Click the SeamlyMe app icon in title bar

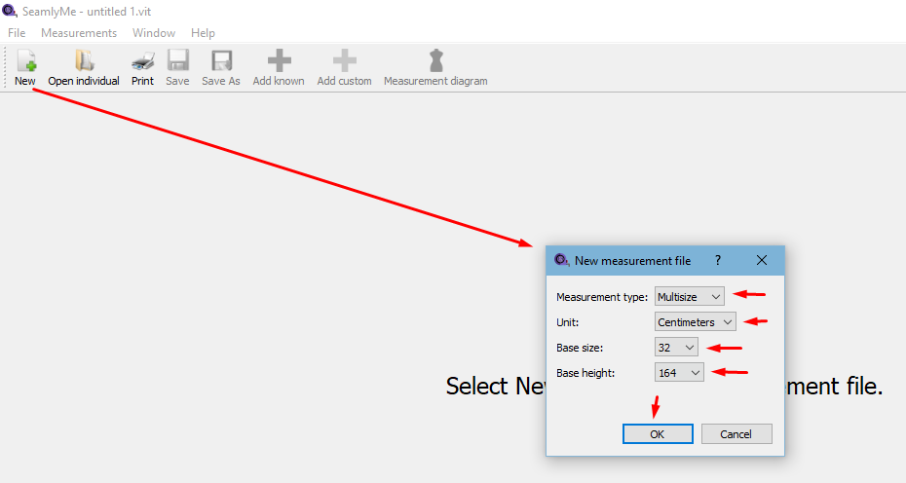tap(10, 11)
